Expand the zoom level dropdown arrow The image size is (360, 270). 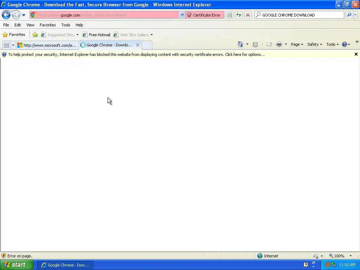[351, 256]
